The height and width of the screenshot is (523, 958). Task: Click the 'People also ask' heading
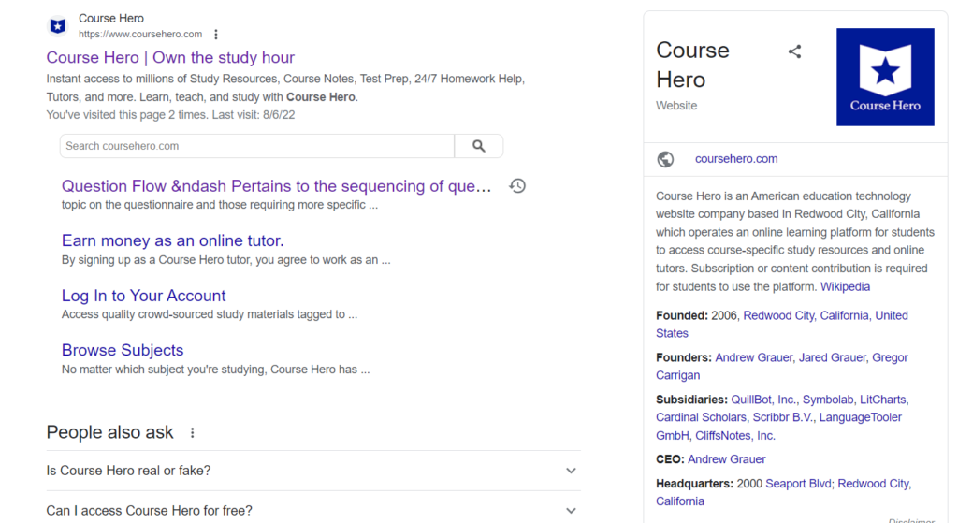click(110, 432)
